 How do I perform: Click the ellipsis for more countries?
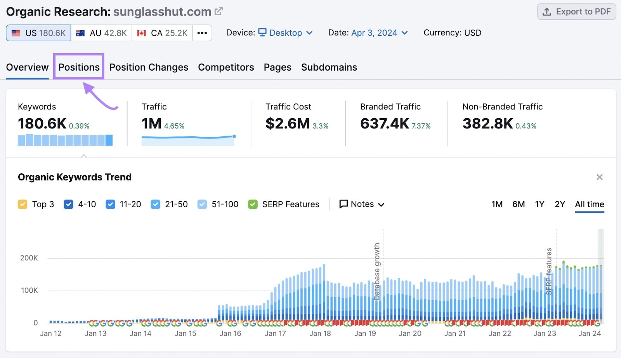coord(202,33)
